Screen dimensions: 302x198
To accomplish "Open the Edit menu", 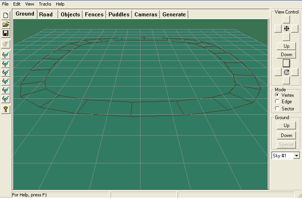I will point(17,4).
